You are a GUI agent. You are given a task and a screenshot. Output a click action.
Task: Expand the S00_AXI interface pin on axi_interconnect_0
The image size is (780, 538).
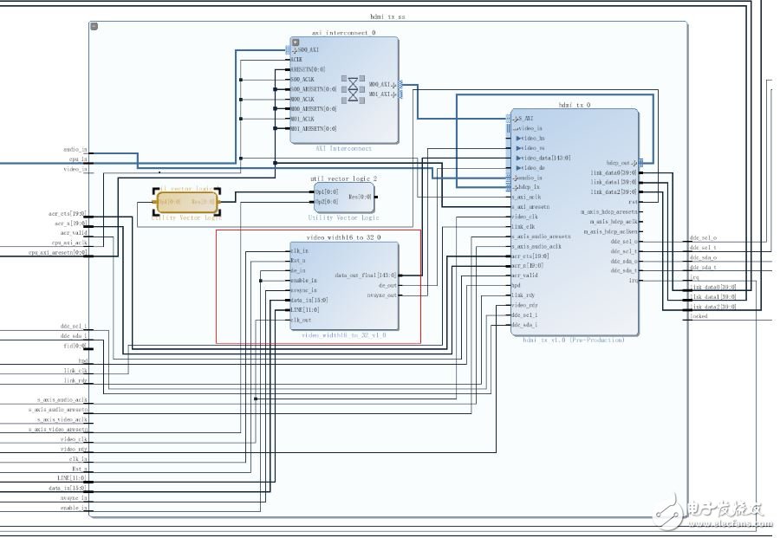295,50
